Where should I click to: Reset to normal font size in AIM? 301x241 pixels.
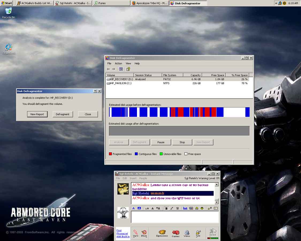[x=153, y=208]
